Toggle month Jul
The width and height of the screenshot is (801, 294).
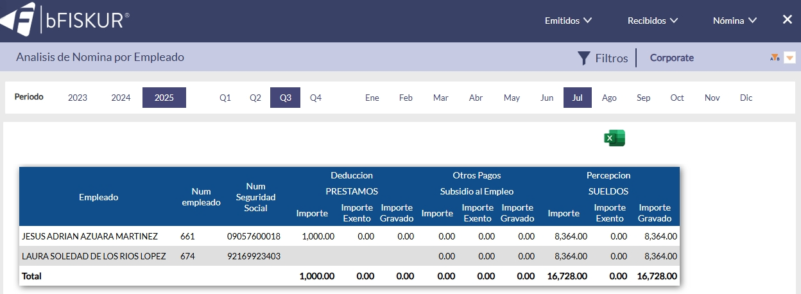(x=578, y=98)
